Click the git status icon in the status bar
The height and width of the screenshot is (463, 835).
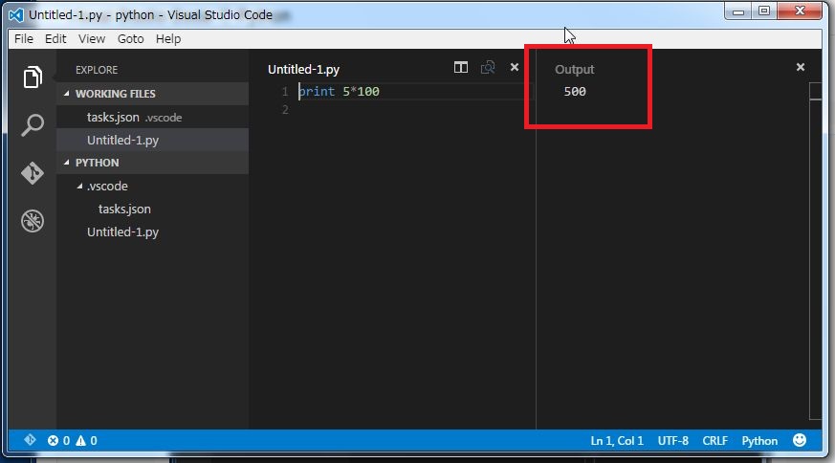[x=30, y=440]
